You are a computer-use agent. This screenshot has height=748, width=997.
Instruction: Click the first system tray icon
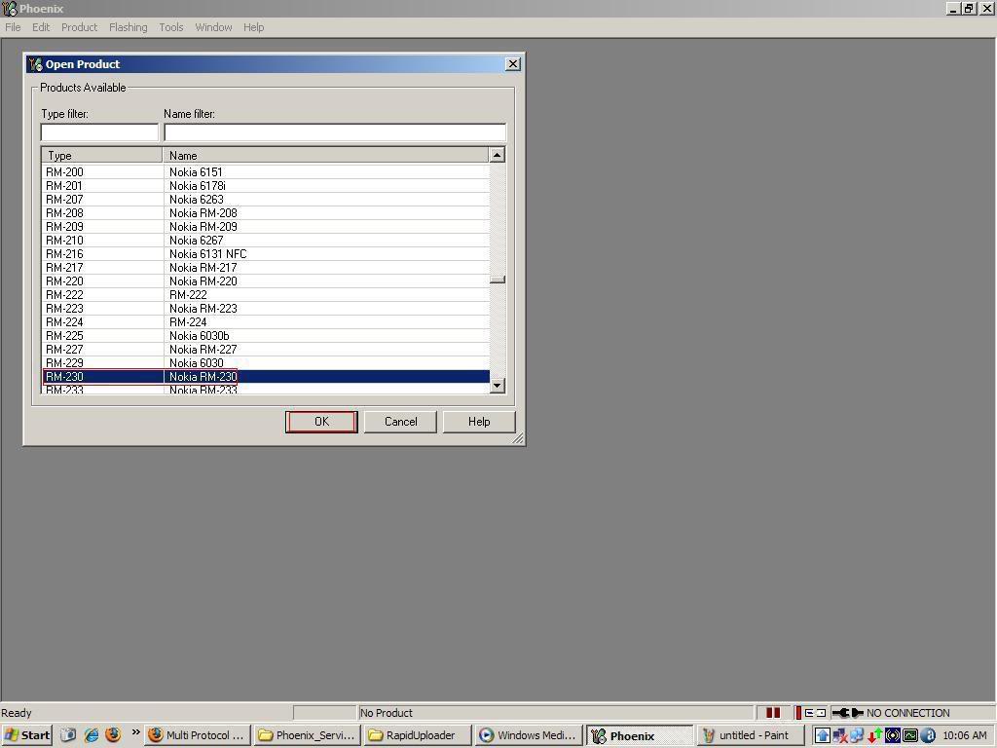point(822,736)
